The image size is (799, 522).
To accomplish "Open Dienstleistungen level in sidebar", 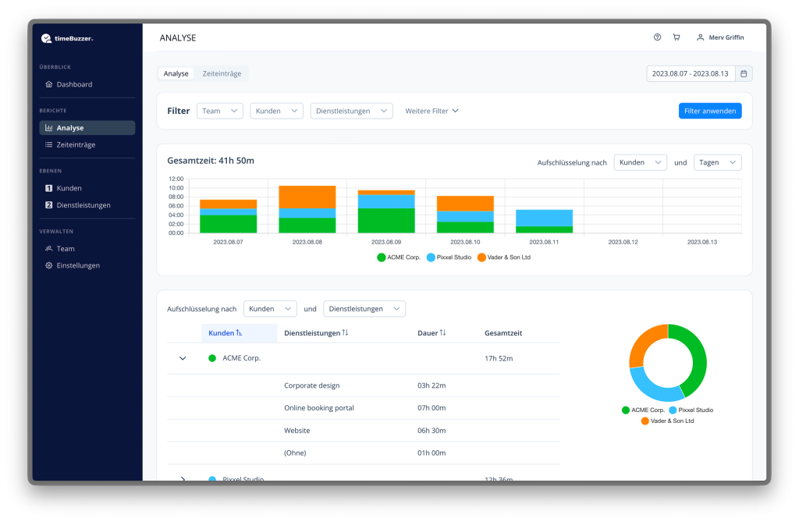I will coord(87,205).
